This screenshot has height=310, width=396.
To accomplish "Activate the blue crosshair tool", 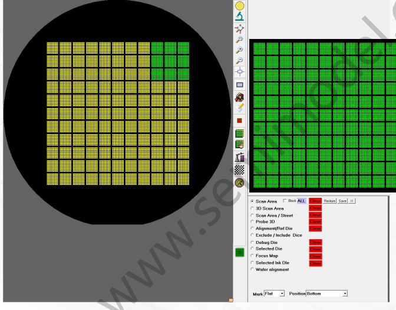I will (240, 71).
